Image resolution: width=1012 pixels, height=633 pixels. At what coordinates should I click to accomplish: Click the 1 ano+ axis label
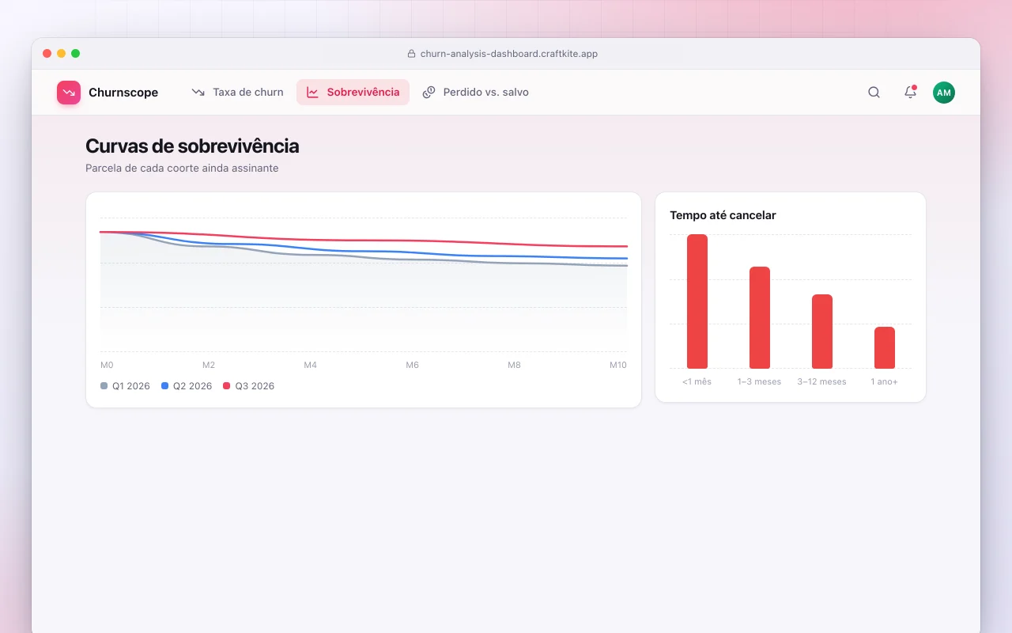[885, 381]
